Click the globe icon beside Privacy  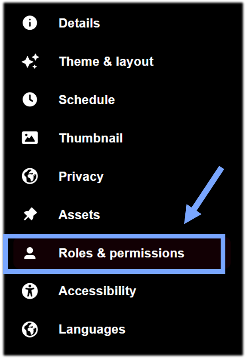tap(30, 176)
